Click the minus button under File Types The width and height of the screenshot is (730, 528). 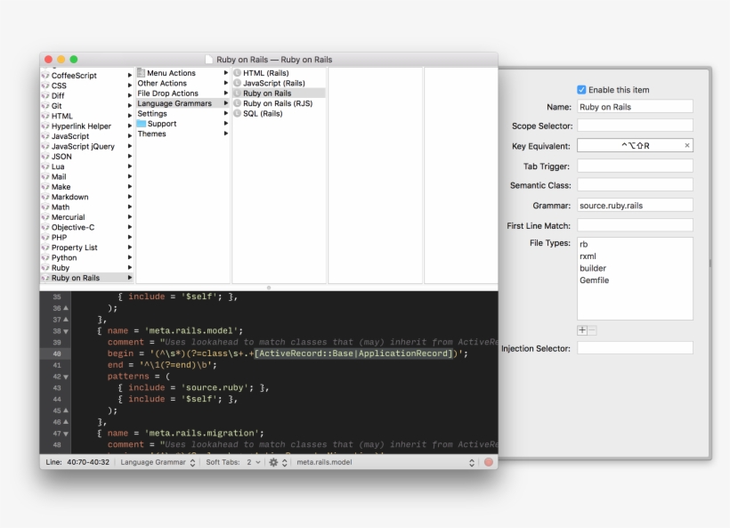click(x=593, y=329)
